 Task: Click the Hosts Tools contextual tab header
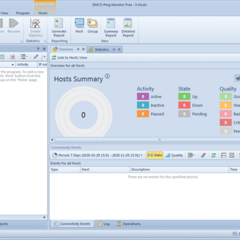pyautogui.click(x=45, y=5)
